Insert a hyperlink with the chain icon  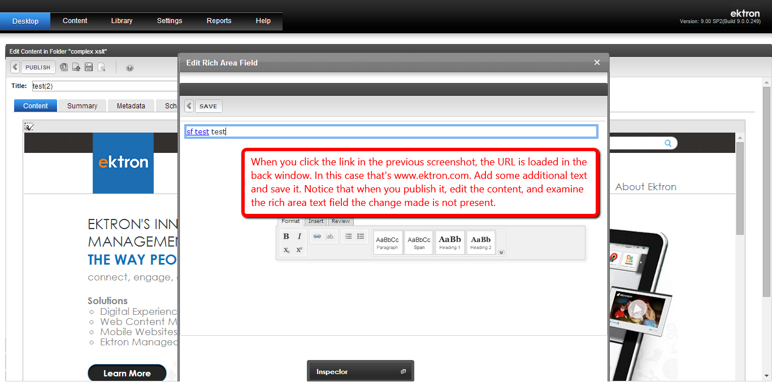[x=317, y=236]
